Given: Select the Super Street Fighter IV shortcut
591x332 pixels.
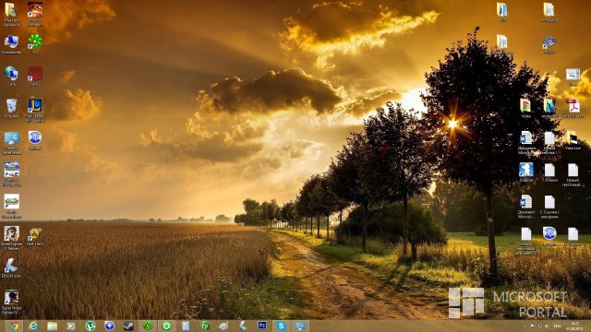Looking at the screenshot, I should point(11,302).
